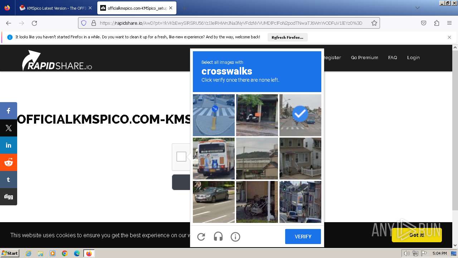
Task: Deselect the checked crosswalk street tile
Action: pos(300,115)
